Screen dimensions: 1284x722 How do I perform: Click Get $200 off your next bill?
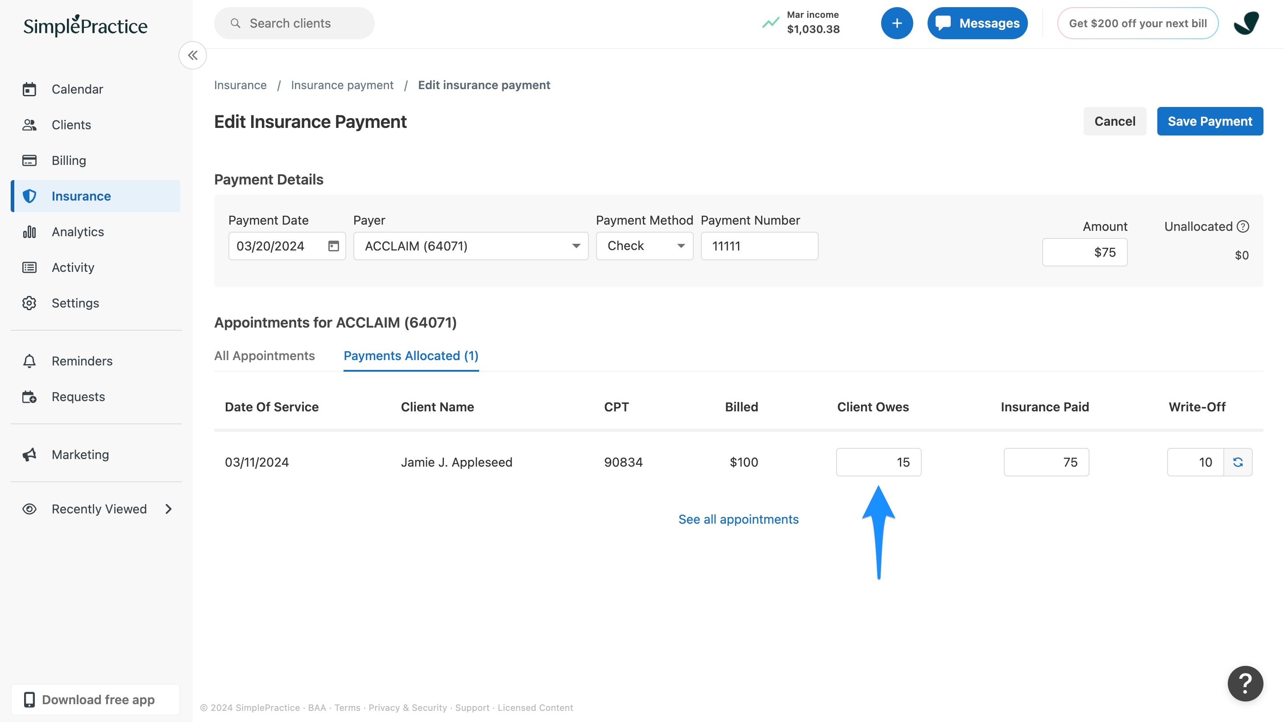(1138, 24)
